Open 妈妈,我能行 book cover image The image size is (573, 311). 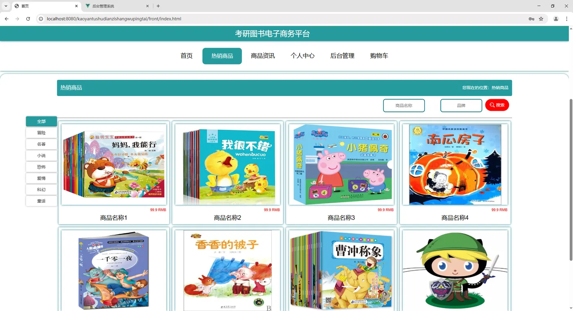tap(114, 164)
